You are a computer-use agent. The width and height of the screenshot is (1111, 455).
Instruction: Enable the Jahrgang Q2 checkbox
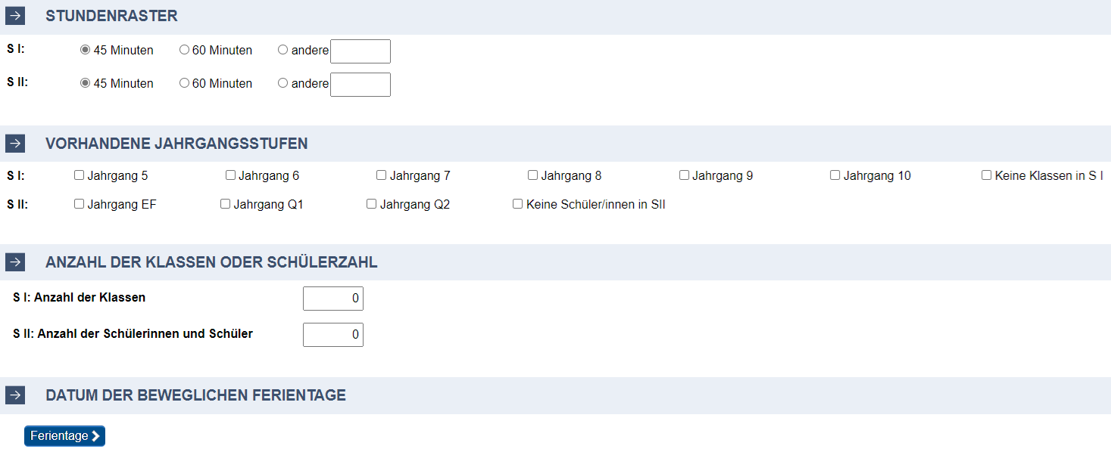(x=371, y=204)
